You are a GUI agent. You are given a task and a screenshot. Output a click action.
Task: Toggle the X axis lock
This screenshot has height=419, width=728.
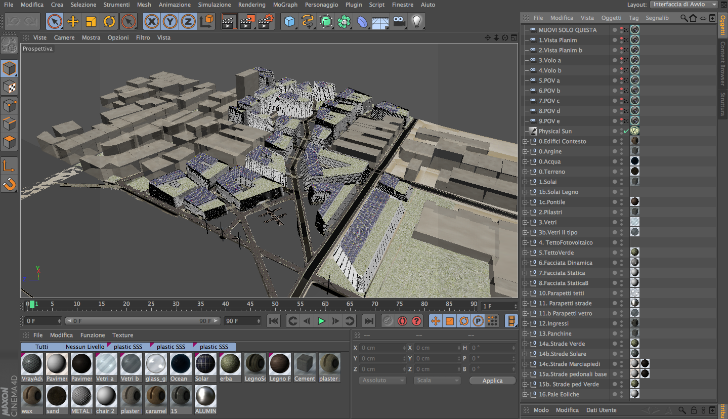[x=152, y=21]
